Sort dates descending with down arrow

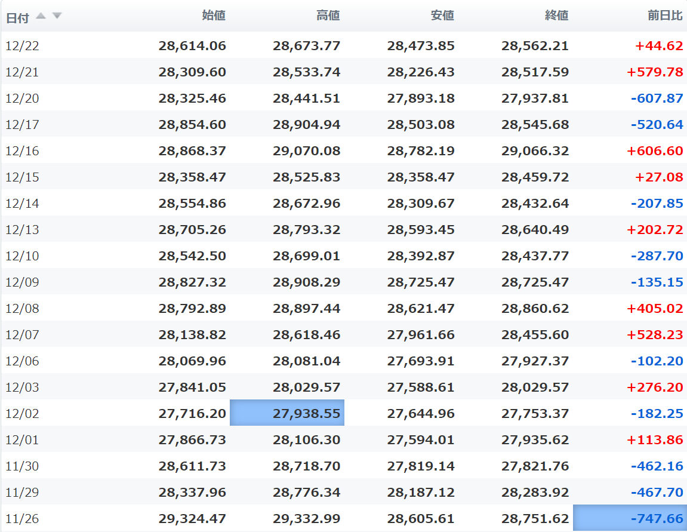pyautogui.click(x=57, y=16)
